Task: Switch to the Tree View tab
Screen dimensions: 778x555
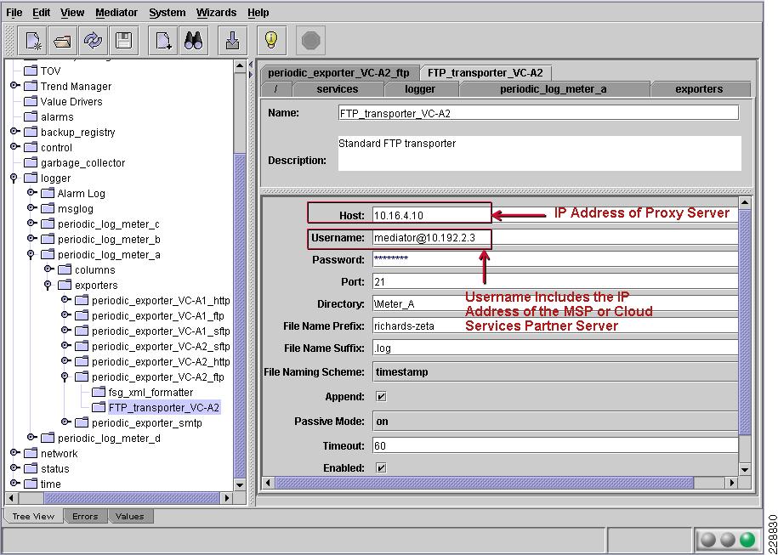Action: (x=33, y=516)
